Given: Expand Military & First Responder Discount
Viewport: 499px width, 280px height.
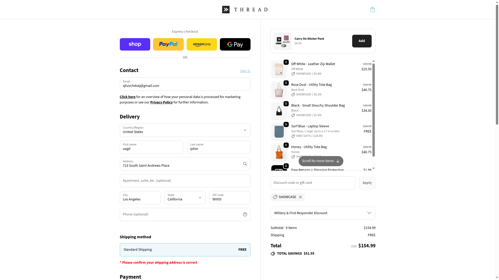Looking at the screenshot, I should (323, 213).
